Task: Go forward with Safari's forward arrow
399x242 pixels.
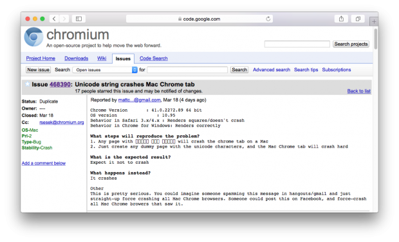Action: coord(64,19)
